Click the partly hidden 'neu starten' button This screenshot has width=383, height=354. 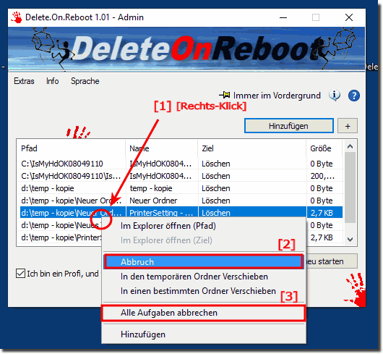(x=332, y=261)
